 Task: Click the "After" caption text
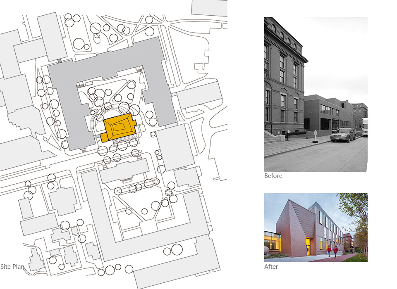(x=271, y=267)
